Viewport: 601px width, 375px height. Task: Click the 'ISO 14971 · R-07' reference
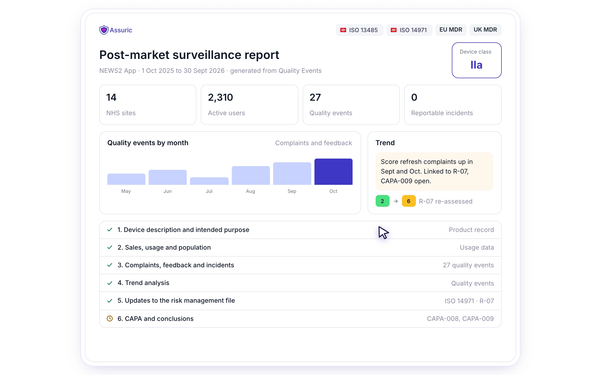click(x=469, y=301)
